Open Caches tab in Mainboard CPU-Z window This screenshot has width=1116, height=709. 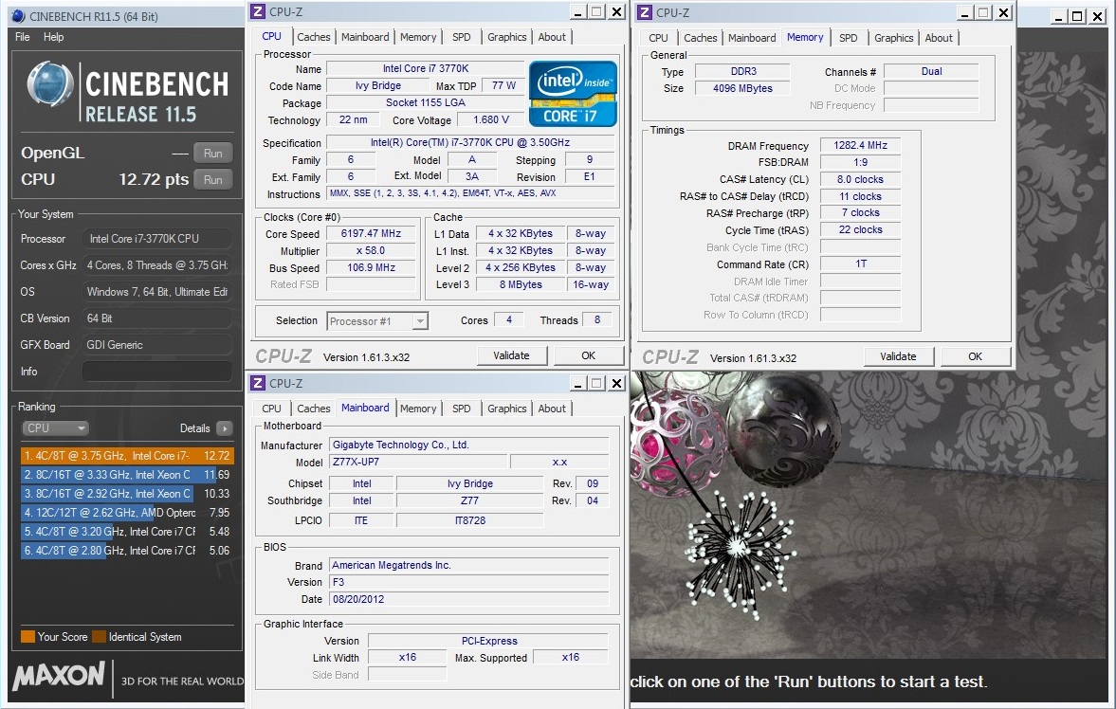tap(313, 409)
